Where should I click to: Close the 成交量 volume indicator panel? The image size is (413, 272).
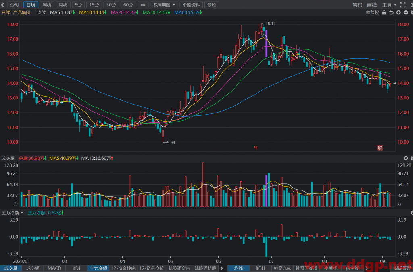(406, 158)
